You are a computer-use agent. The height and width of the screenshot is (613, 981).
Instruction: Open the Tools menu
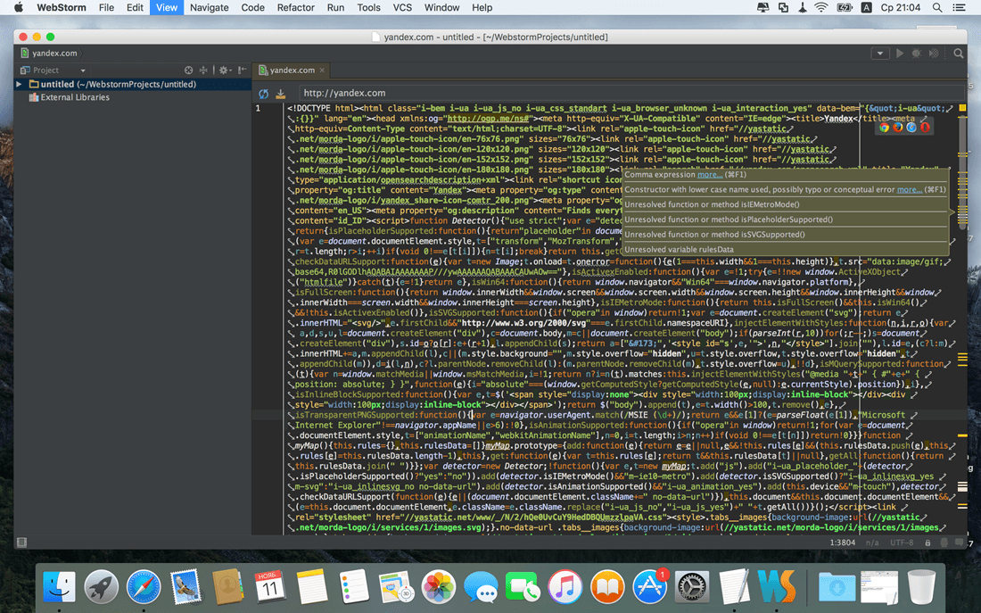pos(368,7)
